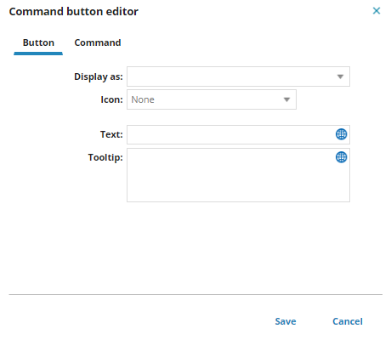Focus the Tooltip text area

tap(238, 175)
